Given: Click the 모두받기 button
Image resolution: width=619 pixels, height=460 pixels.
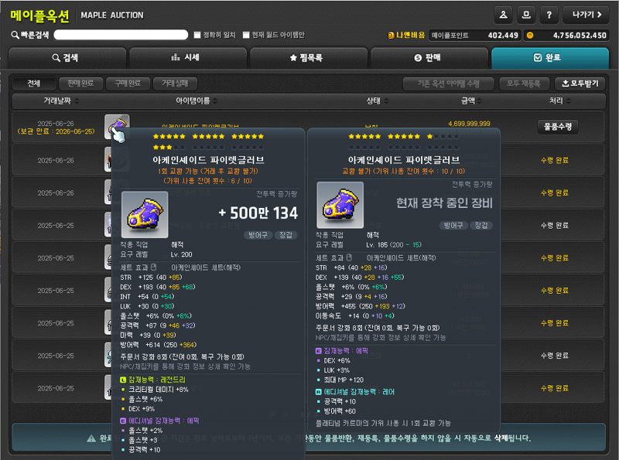Looking at the screenshot, I should tap(580, 83).
